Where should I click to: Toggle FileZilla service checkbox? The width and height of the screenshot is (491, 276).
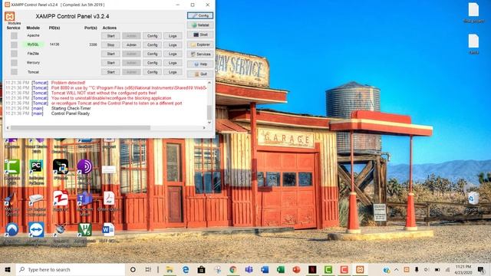pyautogui.click(x=14, y=54)
